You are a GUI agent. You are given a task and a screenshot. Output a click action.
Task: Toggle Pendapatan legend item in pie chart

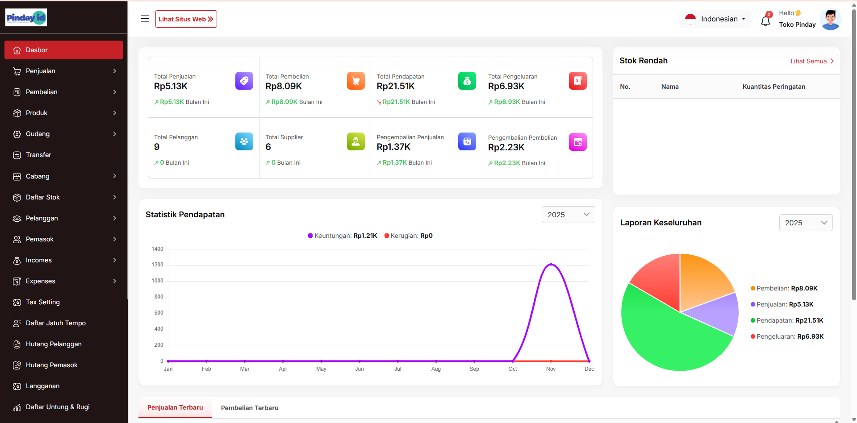coord(787,320)
